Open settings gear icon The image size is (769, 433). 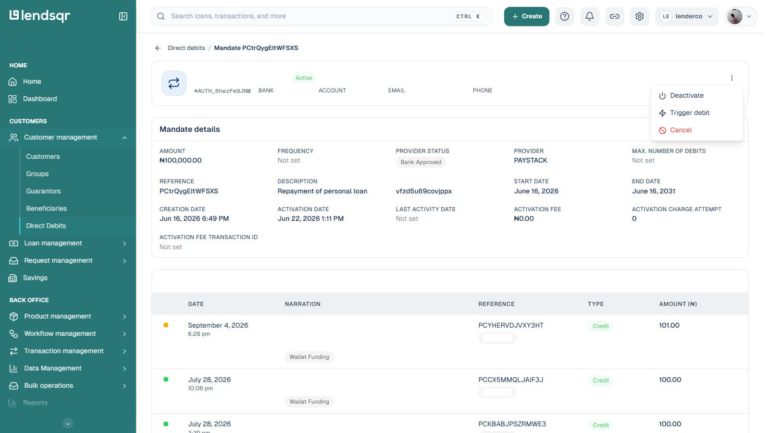640,16
